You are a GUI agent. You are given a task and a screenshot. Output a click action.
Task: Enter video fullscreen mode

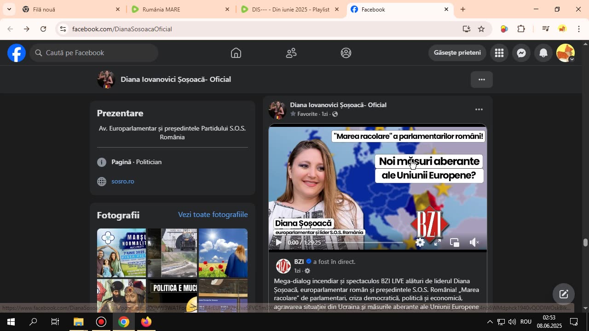pyautogui.click(x=438, y=242)
